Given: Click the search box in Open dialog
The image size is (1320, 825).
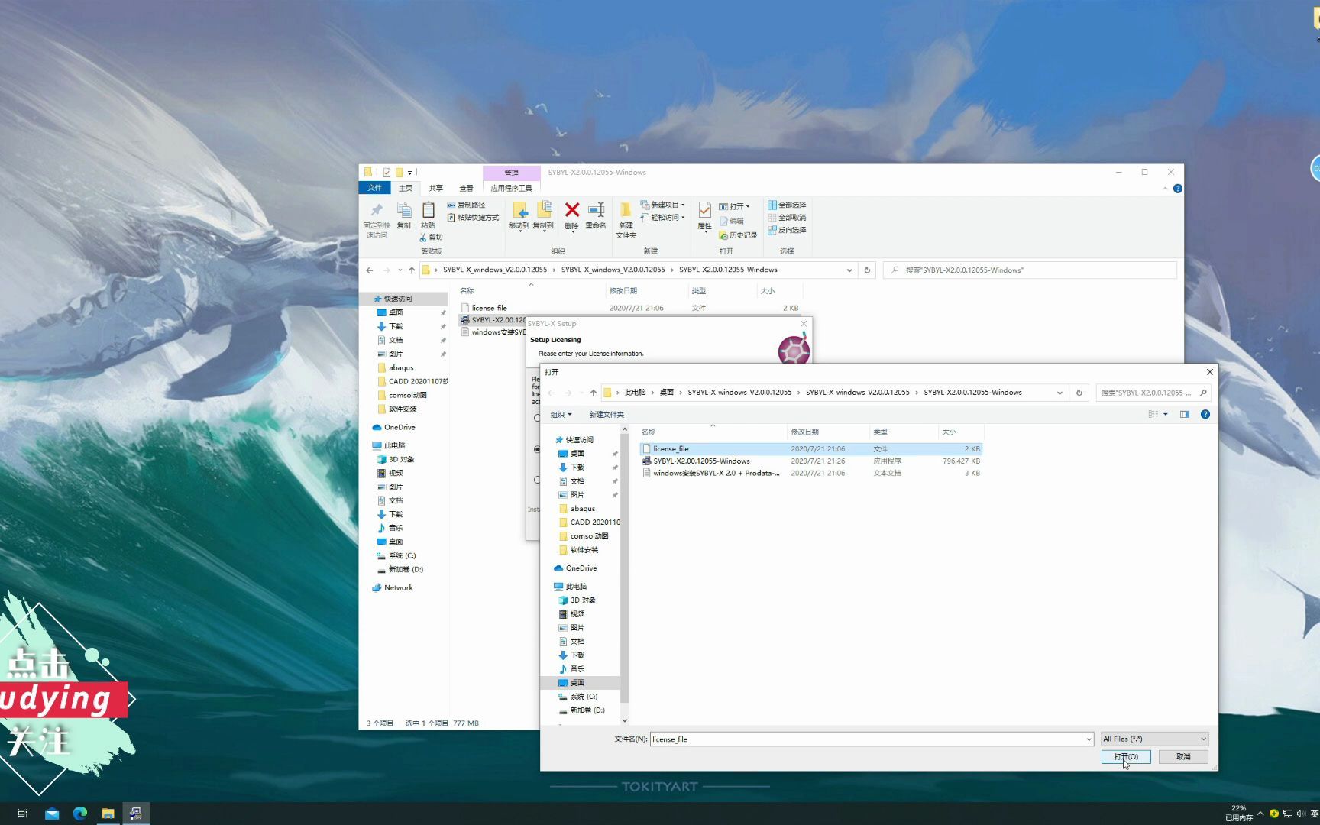Looking at the screenshot, I should click(x=1153, y=393).
